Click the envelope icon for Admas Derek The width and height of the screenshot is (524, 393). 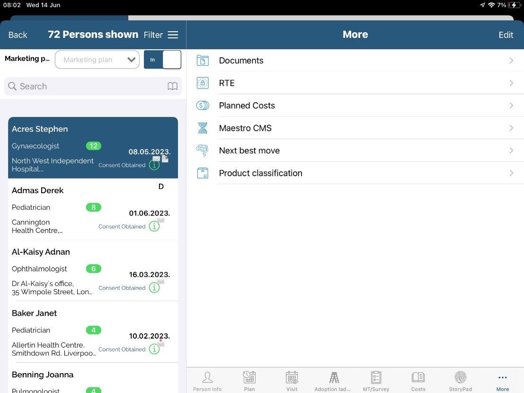(x=161, y=220)
